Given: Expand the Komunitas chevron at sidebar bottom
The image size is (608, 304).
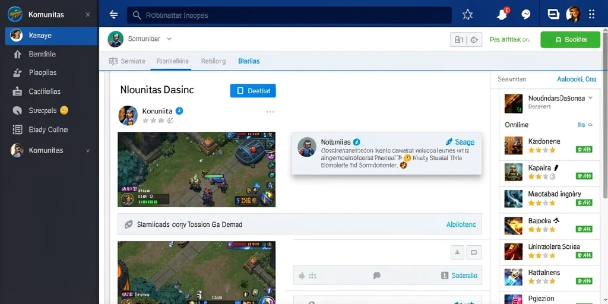Looking at the screenshot, I should (88, 150).
